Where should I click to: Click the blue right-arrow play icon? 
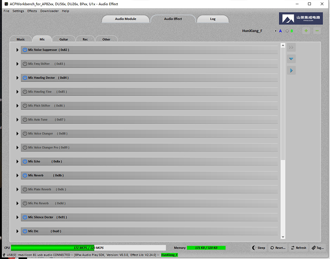point(292,71)
